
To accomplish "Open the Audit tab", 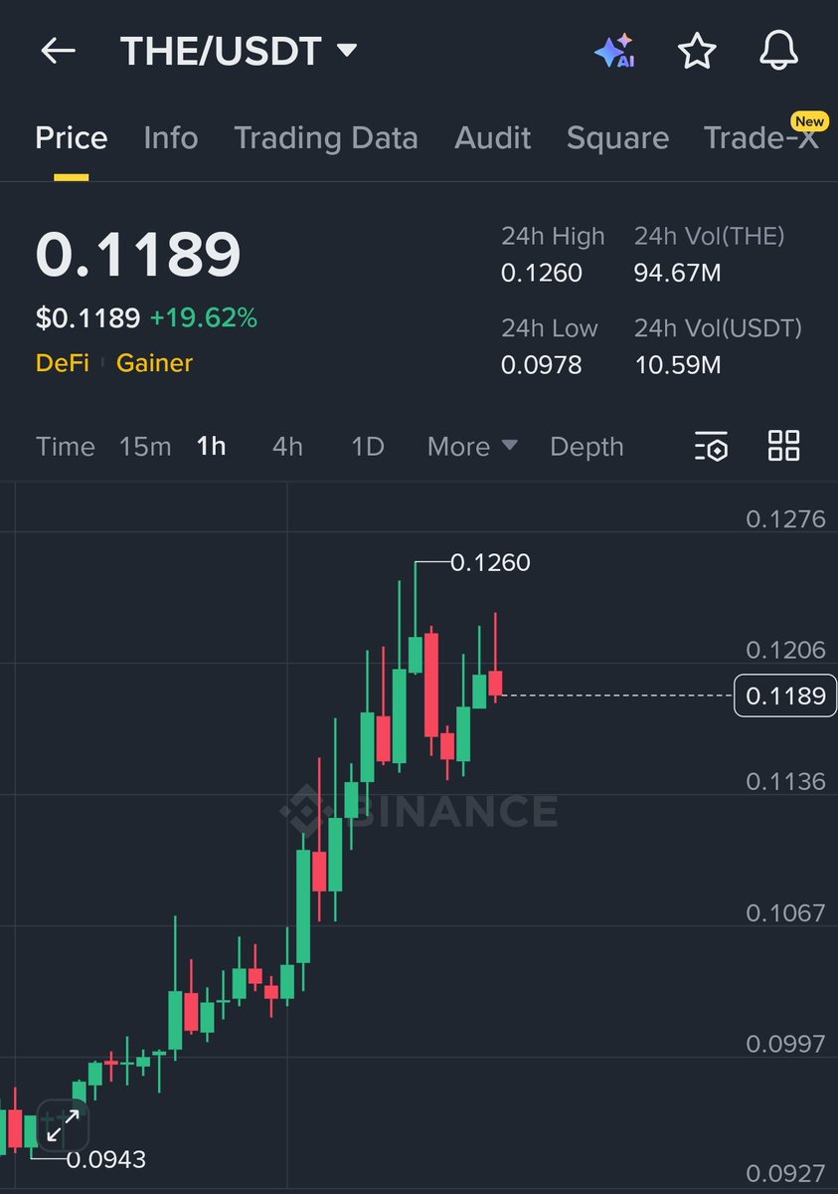I will (x=493, y=137).
